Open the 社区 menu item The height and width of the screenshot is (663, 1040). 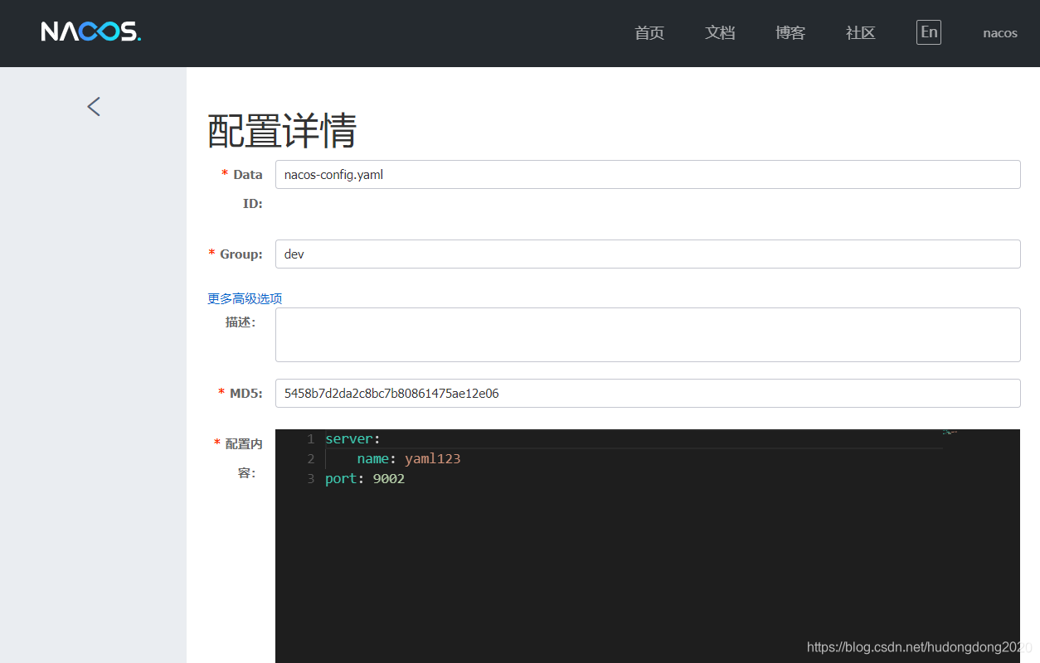pos(861,33)
